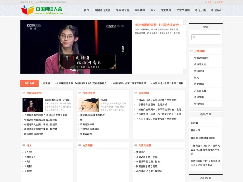Viewport: 243px width, 182px height.
Task: Open 坐看云起时 list item
Action: (x=86, y=134)
